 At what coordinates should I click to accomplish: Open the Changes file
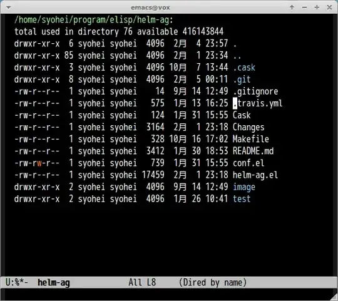(x=248, y=127)
